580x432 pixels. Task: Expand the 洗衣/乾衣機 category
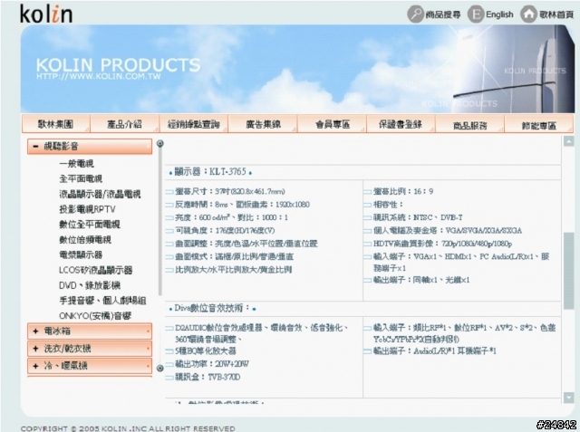[x=90, y=349]
